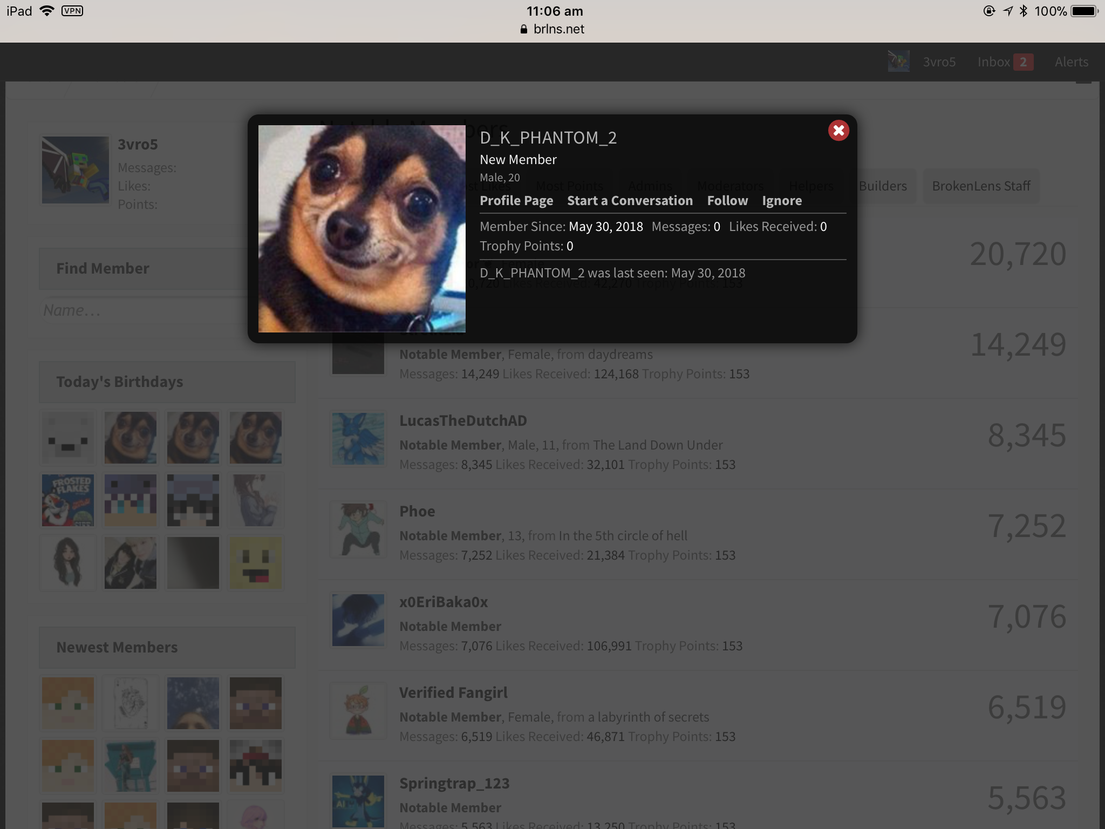Select the BrokenLens Staff tab
Image resolution: width=1105 pixels, height=829 pixels.
coord(981,186)
